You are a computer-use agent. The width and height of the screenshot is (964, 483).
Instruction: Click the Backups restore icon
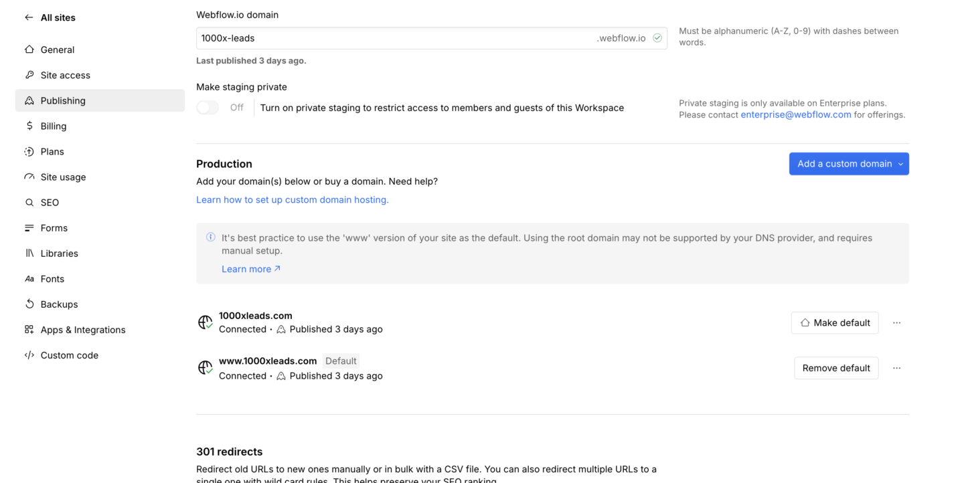(x=29, y=304)
